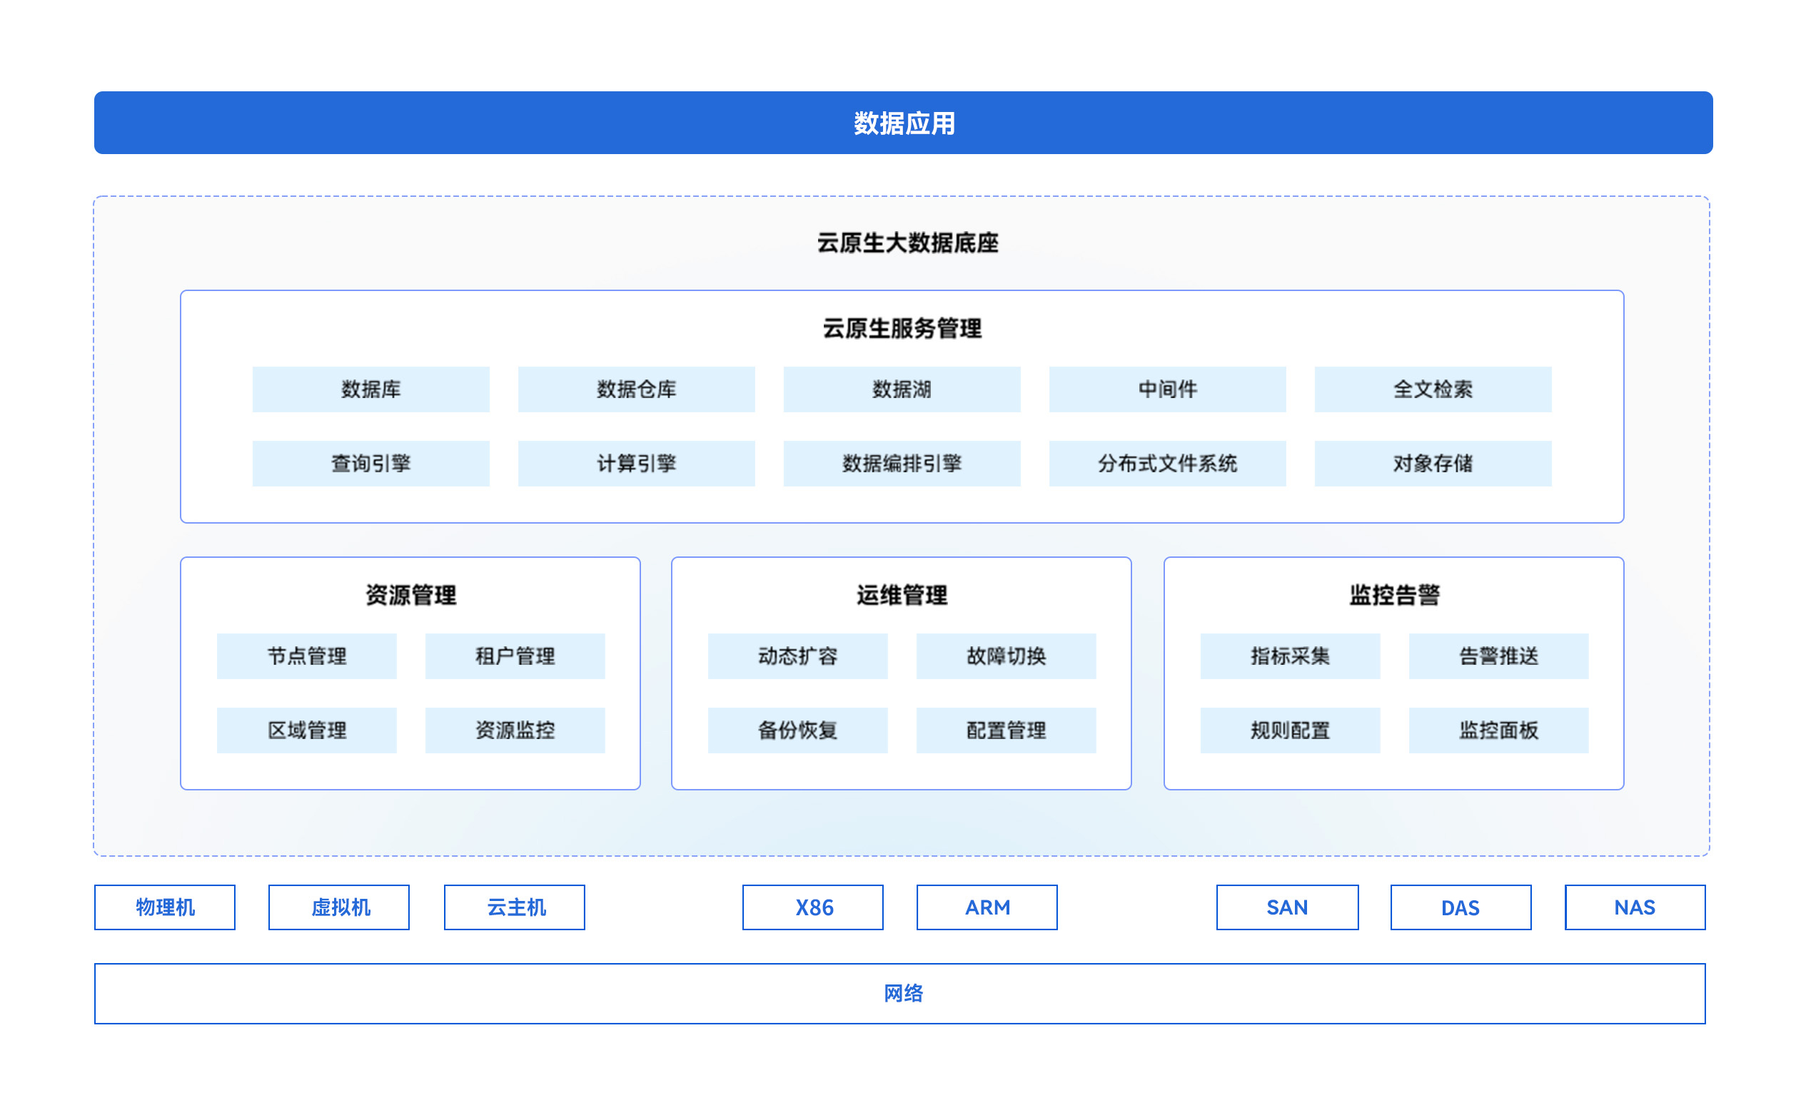Click 对象存储 in service management
Viewport: 1806px width, 1120px height.
pyautogui.click(x=1432, y=463)
